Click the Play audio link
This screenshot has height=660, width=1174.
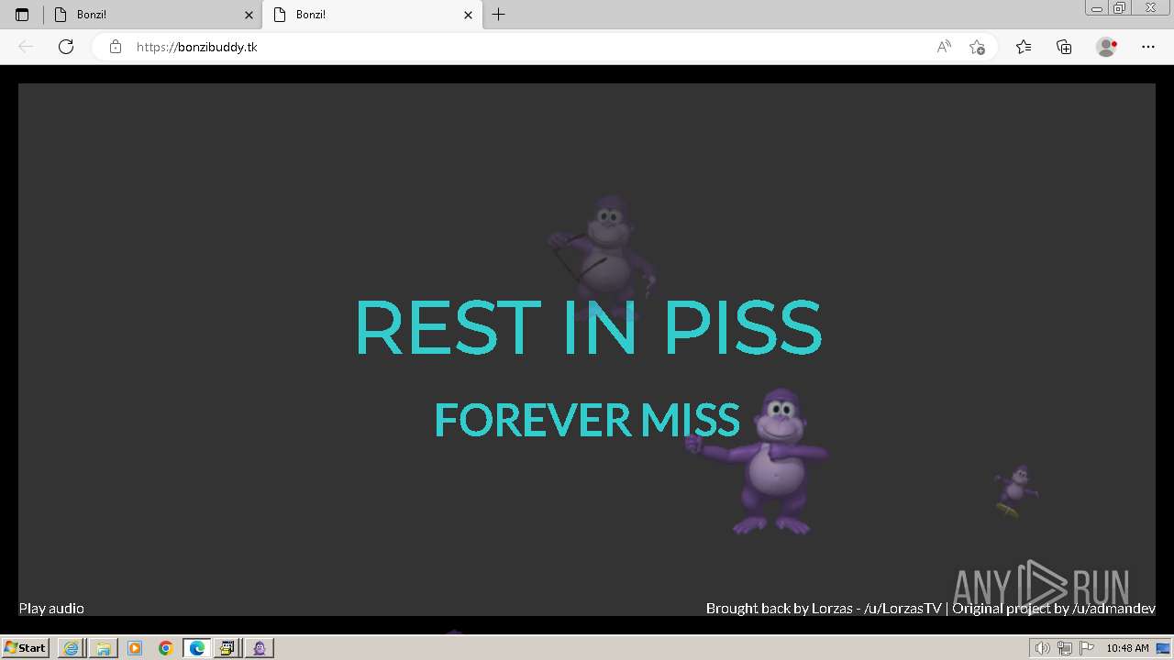click(51, 609)
